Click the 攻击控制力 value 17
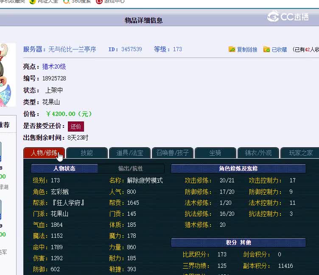Image resolution: width=319 pixels, height=275 pixels. [x=293, y=180]
